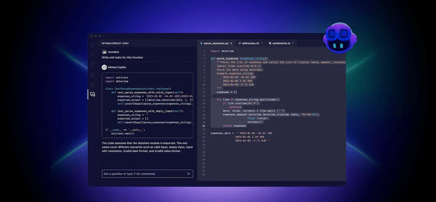Click 'float (value),' on editor line 19
Viewport: 436px width, 202px height.
[258, 118]
